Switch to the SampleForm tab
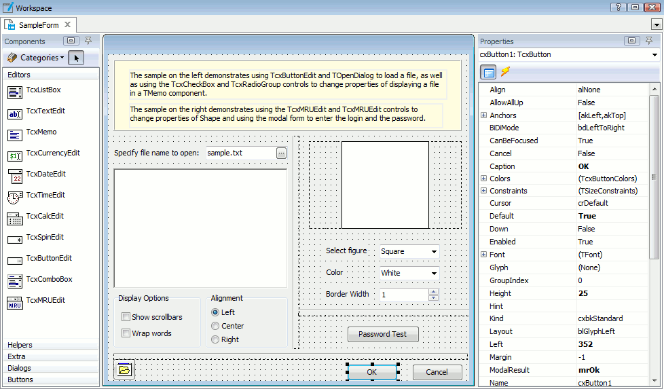Screen dimensions: 664x389 click(x=38, y=25)
